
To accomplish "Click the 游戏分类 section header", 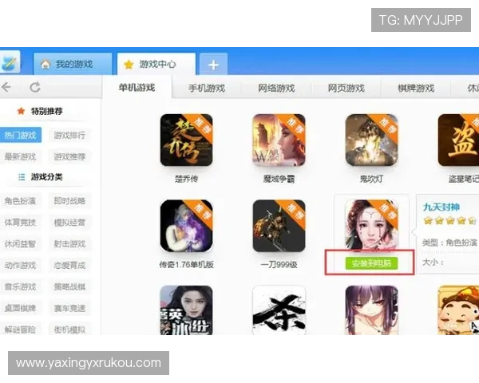I will (x=46, y=177).
